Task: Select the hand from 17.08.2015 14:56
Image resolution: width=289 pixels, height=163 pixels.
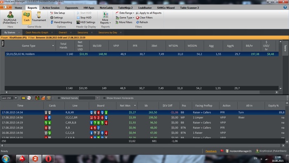Action: pyautogui.click(x=143, y=117)
